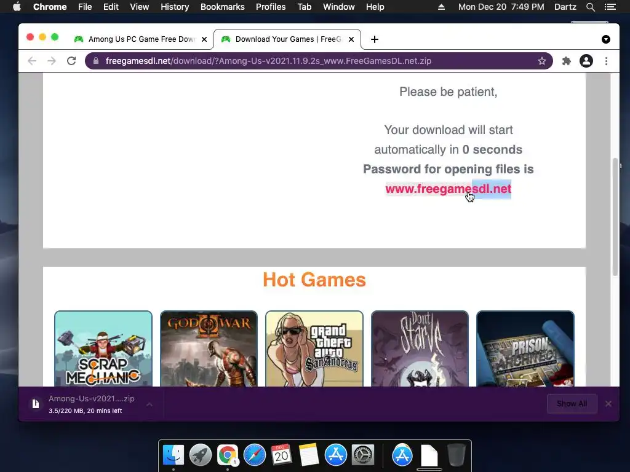
Task: Open the Profiles menu
Action: (x=271, y=7)
